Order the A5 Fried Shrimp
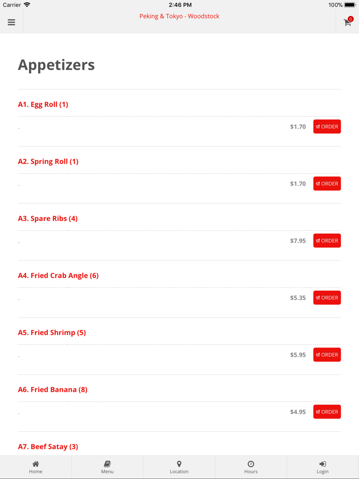Image resolution: width=359 pixels, height=479 pixels. coord(327,355)
